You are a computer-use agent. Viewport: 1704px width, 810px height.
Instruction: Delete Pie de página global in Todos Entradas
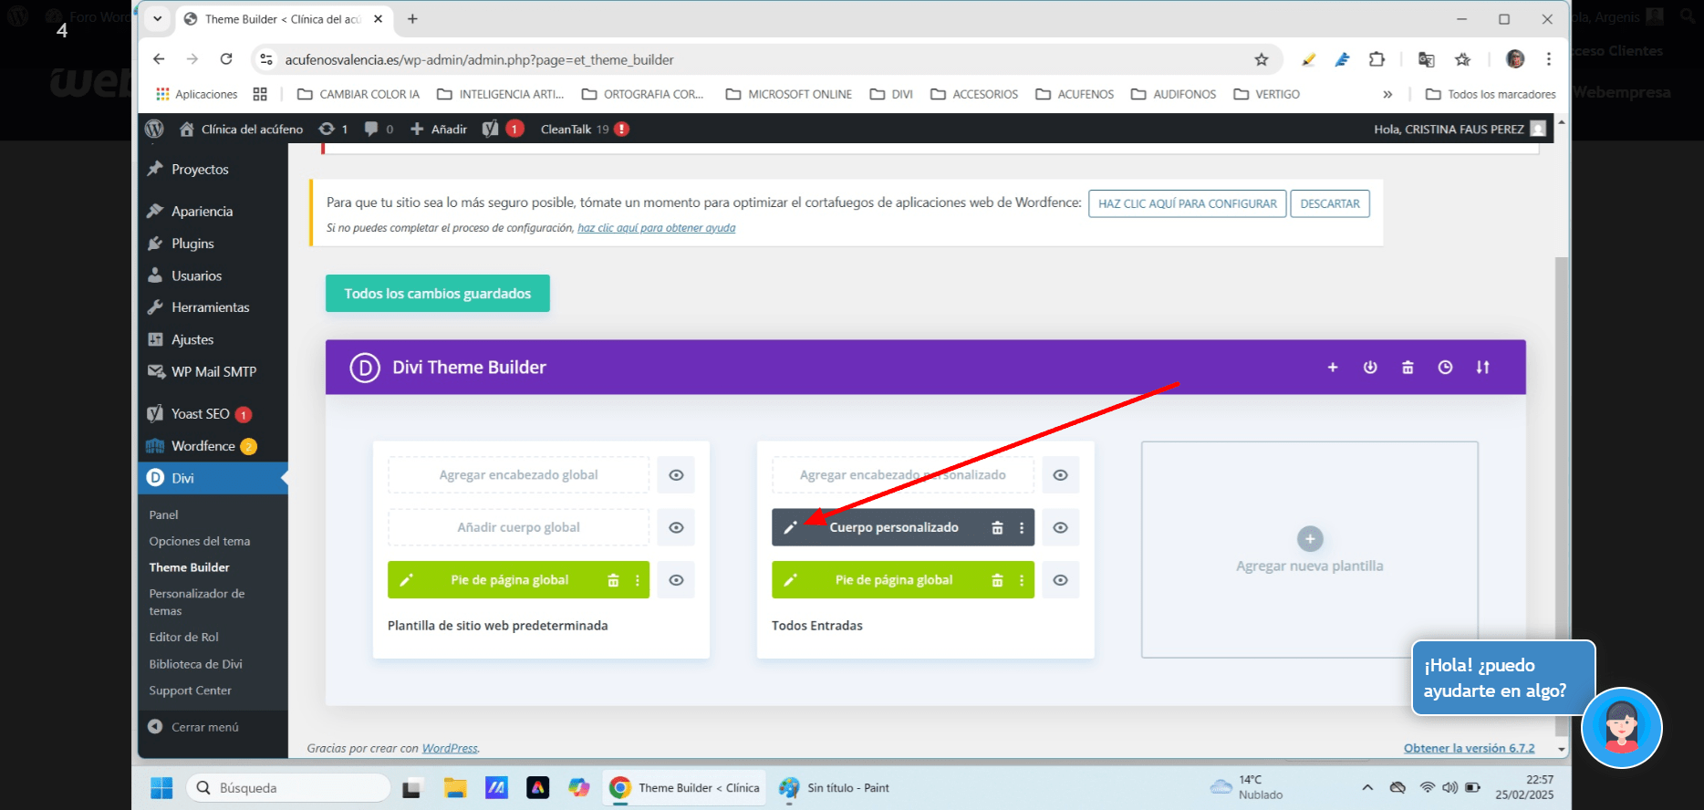click(997, 580)
